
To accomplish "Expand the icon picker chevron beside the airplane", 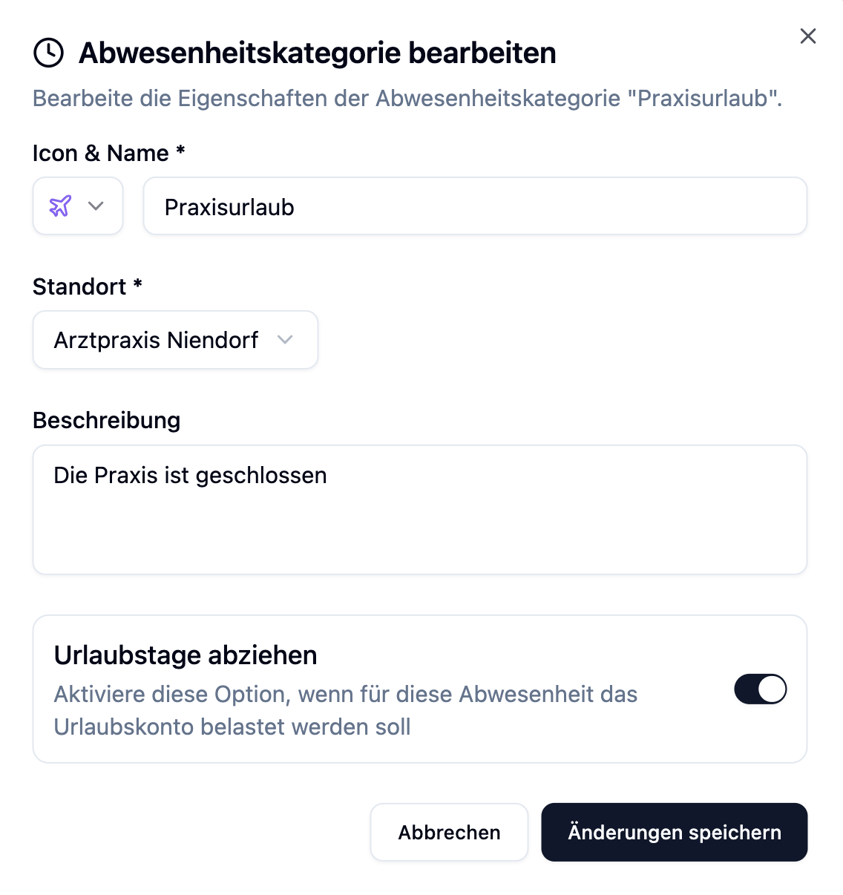I will pyautogui.click(x=96, y=206).
